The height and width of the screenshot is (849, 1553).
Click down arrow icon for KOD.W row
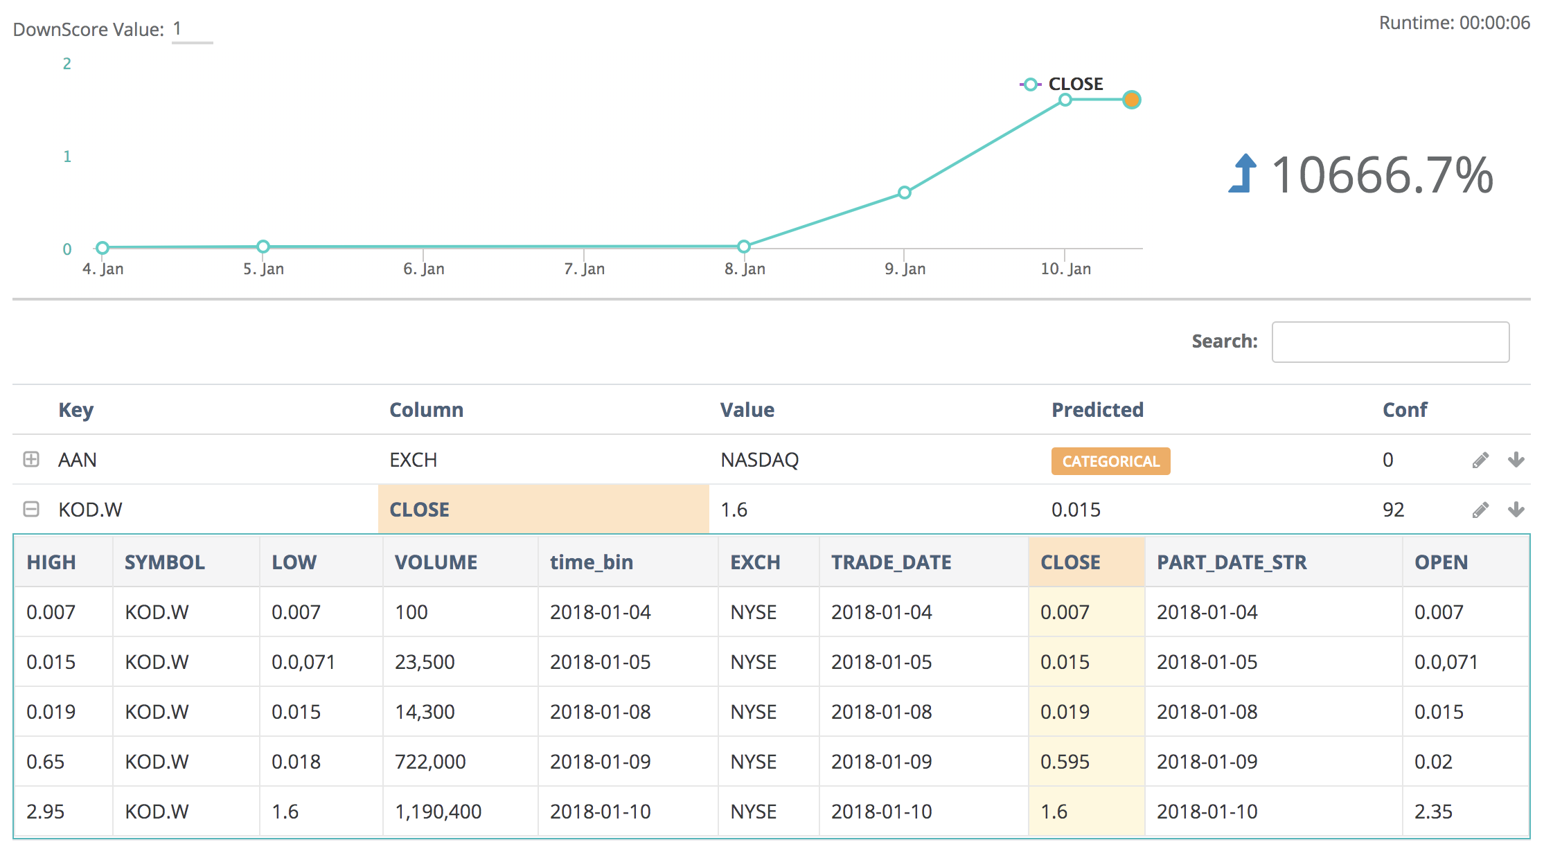pyautogui.click(x=1516, y=510)
